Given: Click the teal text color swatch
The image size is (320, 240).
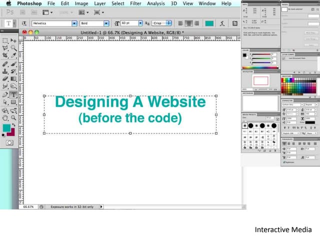Looking at the screenshot, I should [x=209, y=23].
